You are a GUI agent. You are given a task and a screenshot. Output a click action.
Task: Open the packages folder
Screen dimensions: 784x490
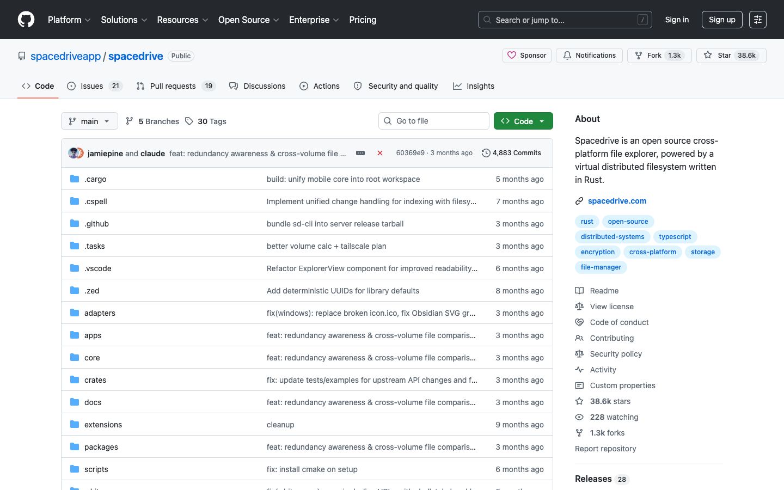coord(101,447)
